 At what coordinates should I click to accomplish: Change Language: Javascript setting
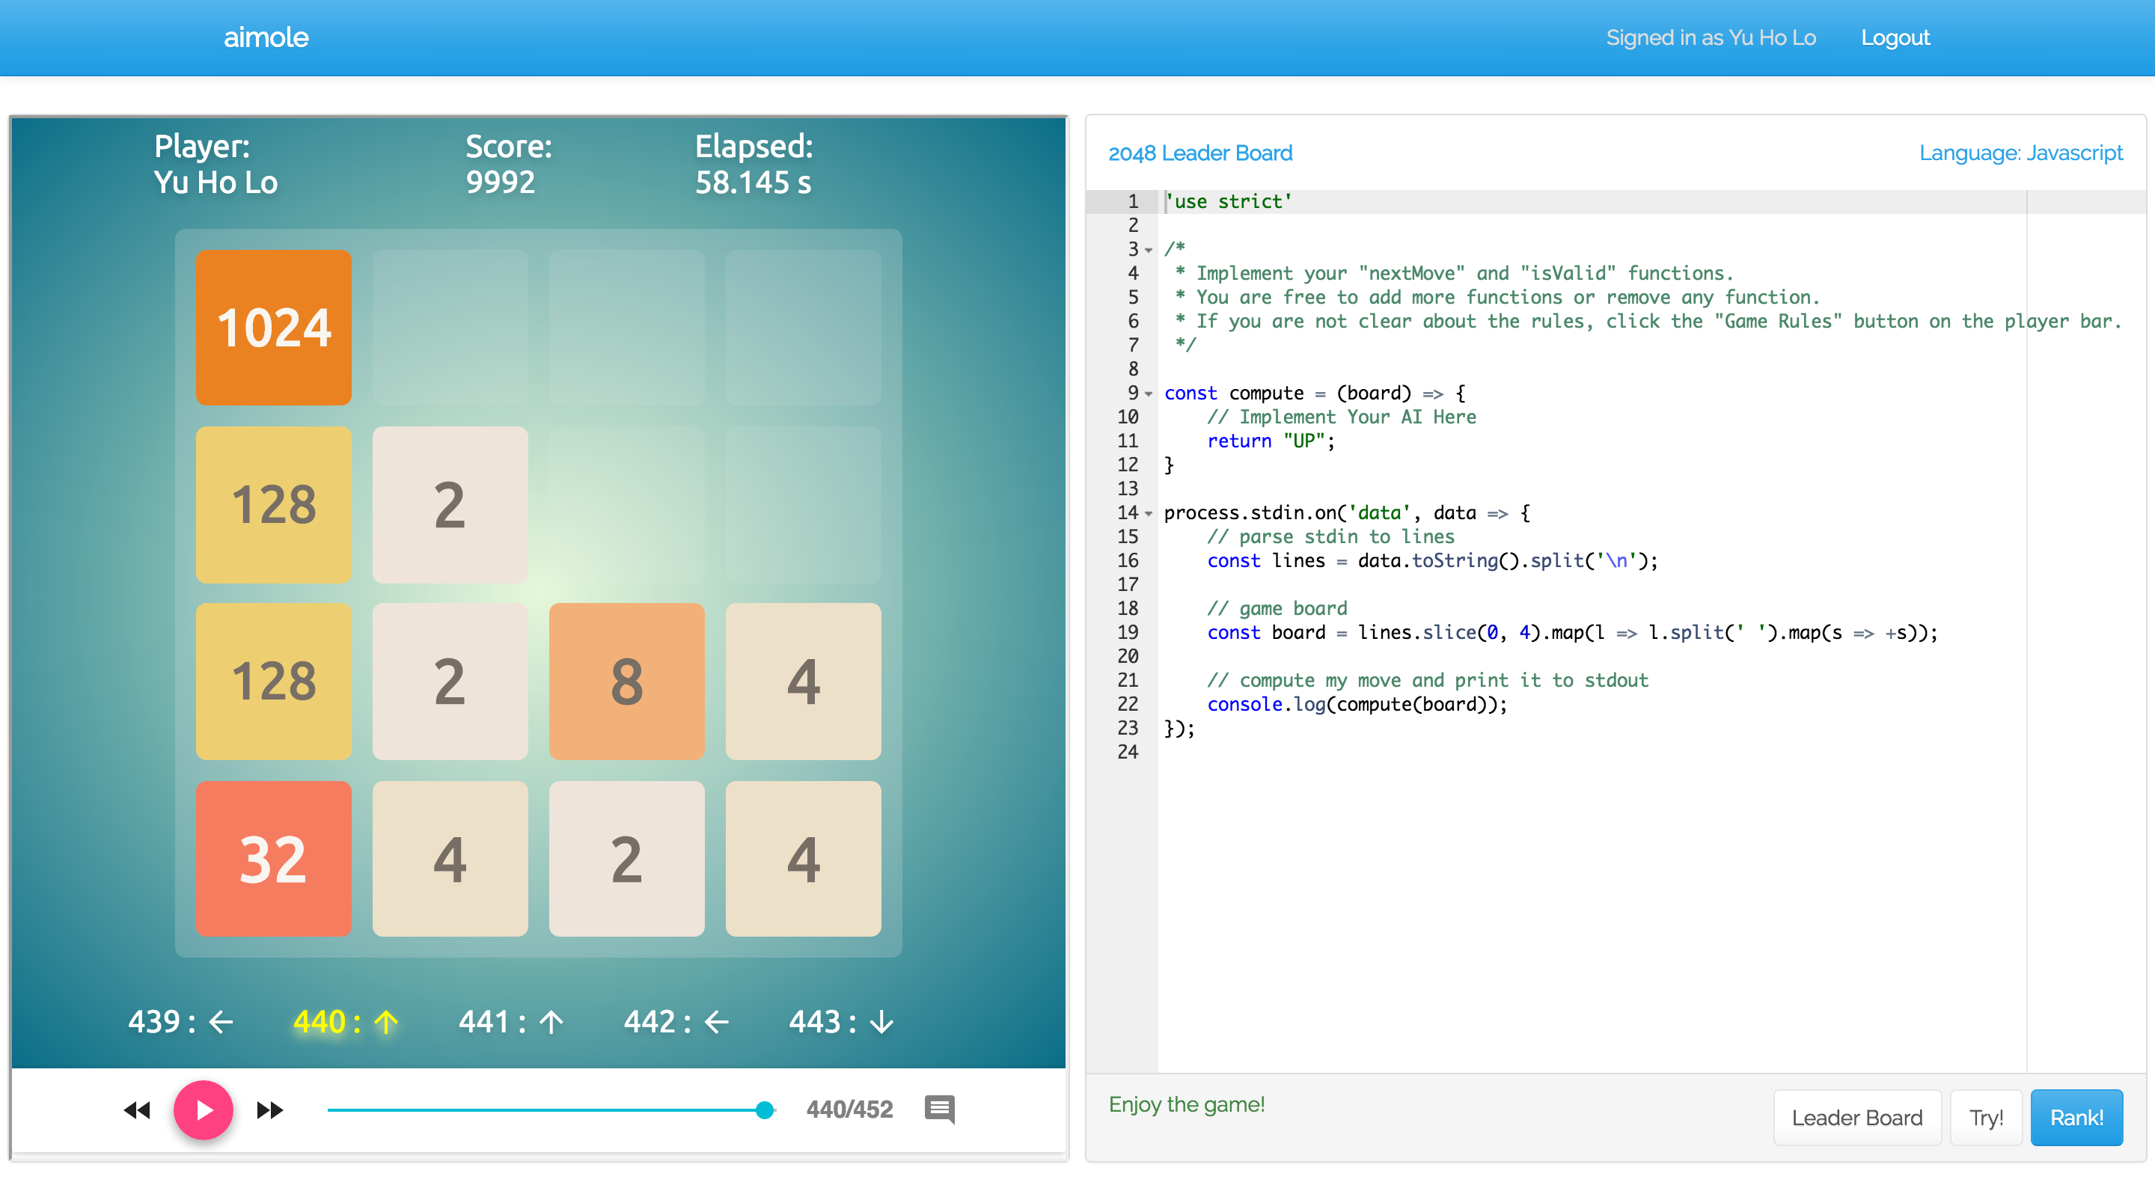pos(2020,153)
